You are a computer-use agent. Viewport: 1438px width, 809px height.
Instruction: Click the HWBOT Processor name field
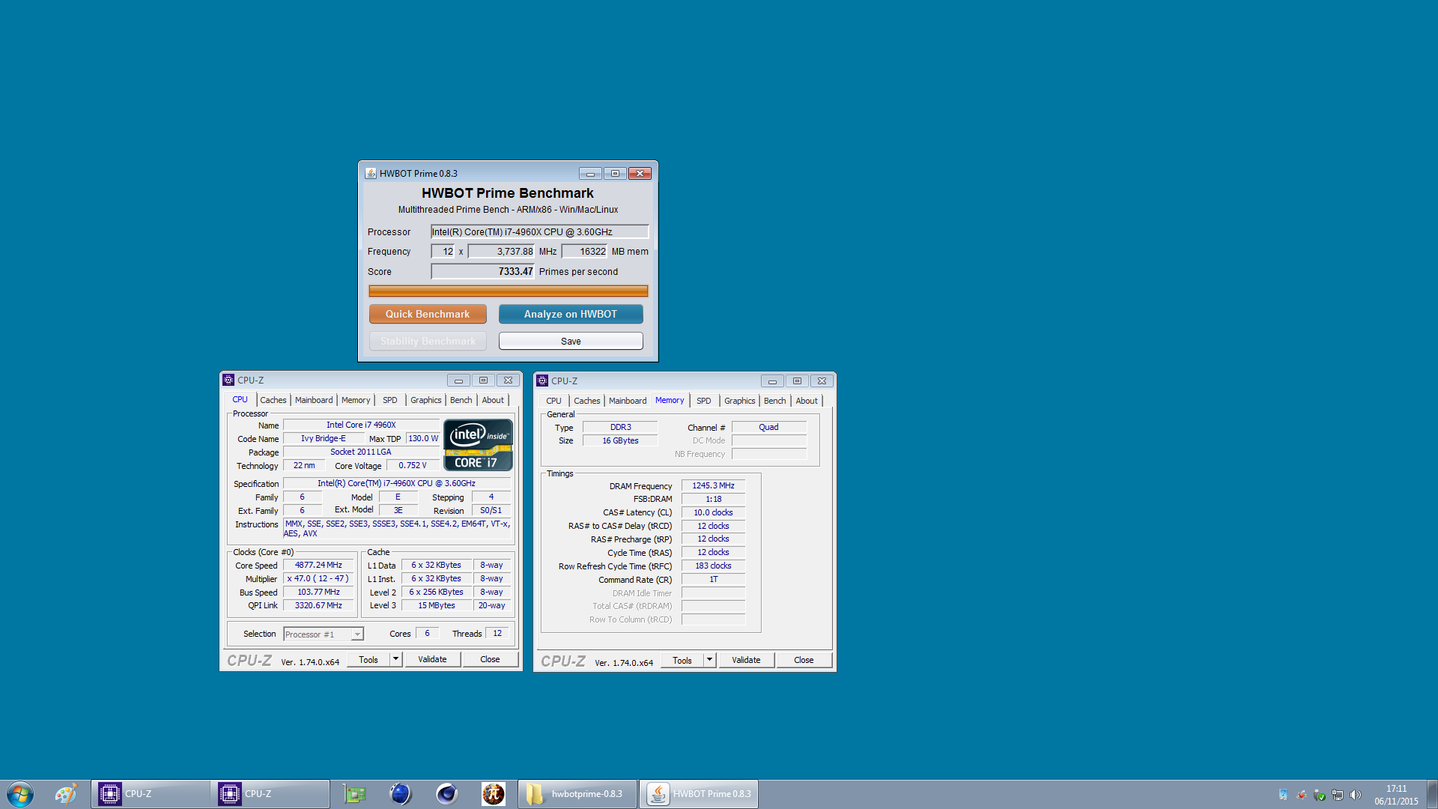pos(539,231)
